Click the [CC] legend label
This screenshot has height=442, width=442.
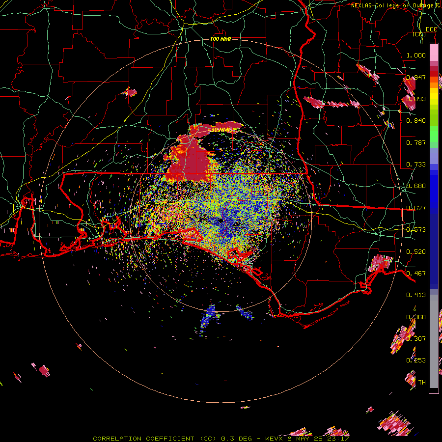coord(419,34)
